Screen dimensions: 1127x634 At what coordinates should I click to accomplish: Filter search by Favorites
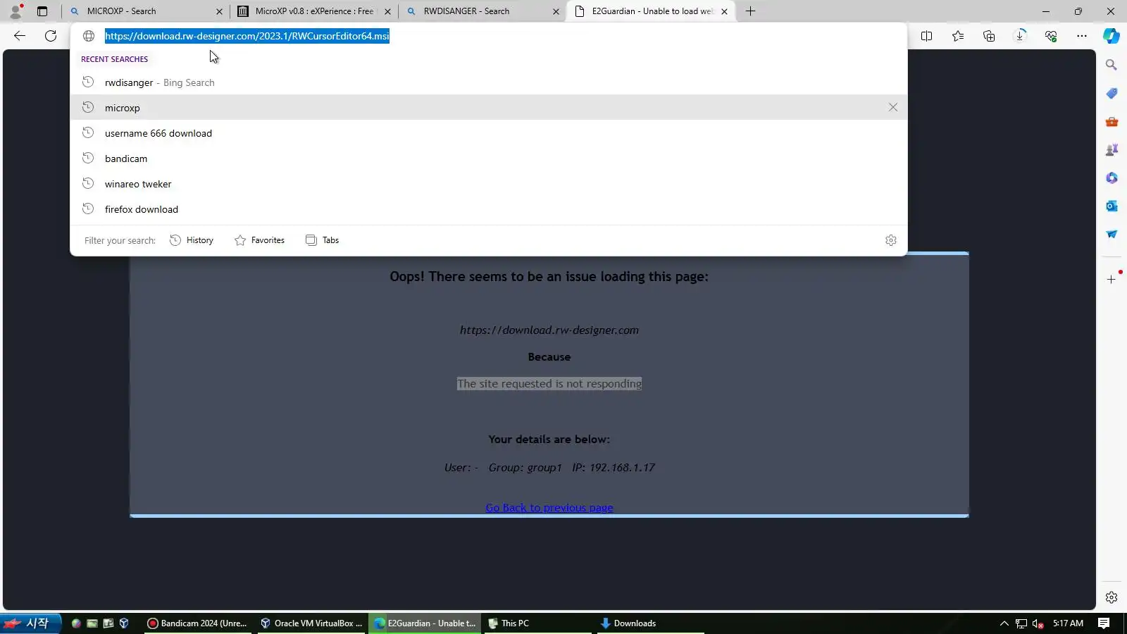point(259,240)
